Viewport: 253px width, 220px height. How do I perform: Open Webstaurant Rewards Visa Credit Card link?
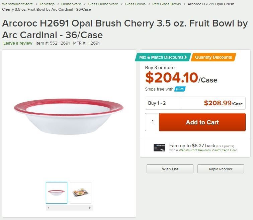pos(208,150)
